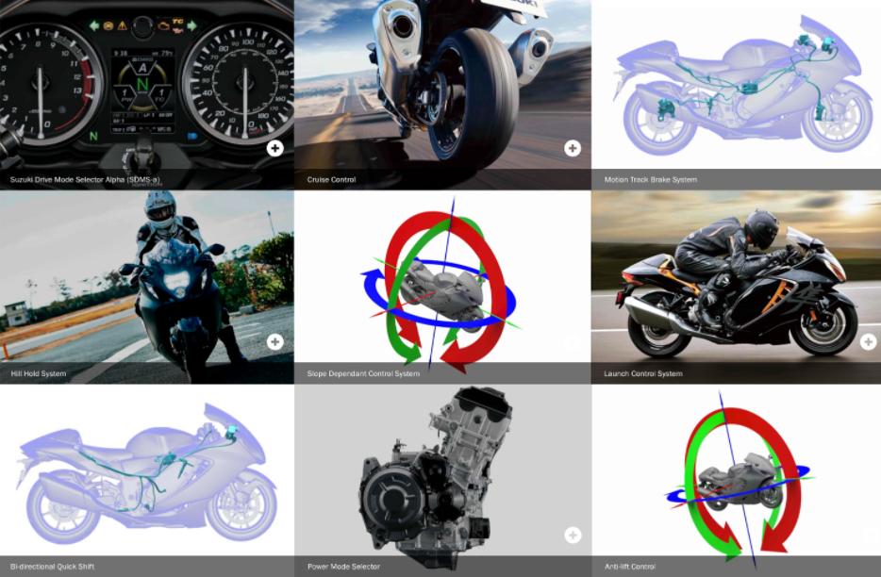
Task: Select the Slope Dependant Control System caption
Action: pyautogui.click(x=363, y=373)
